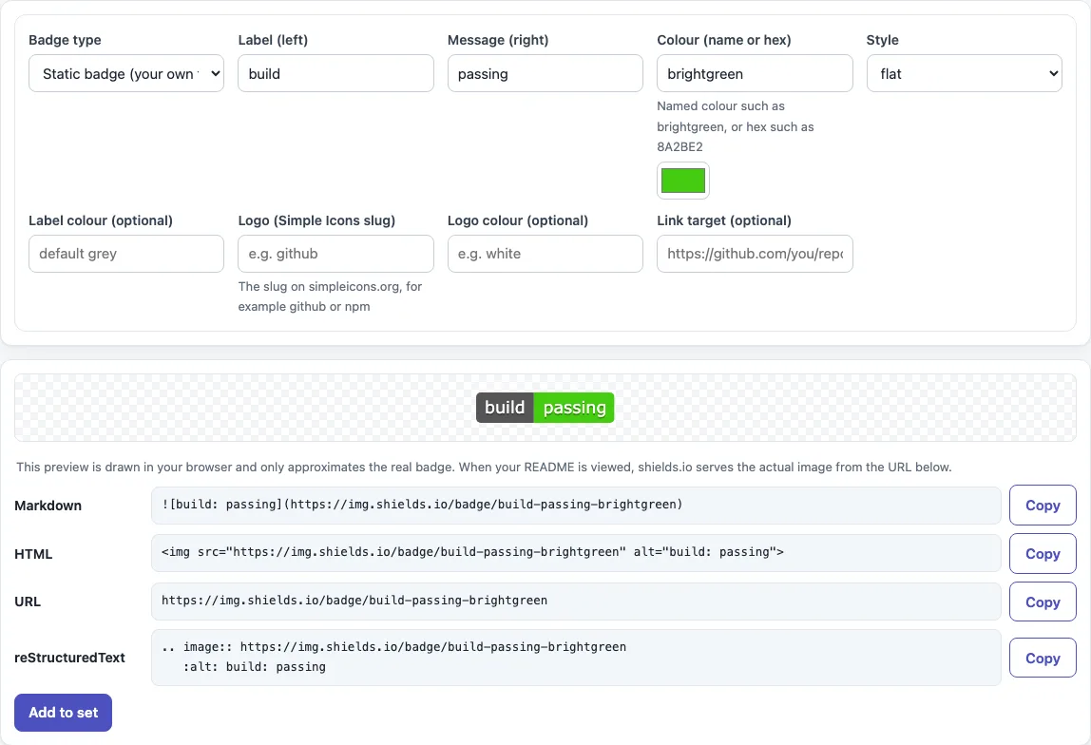Edit the Colour field containing brightgreen
This screenshot has width=1091, height=745.
[755, 73]
